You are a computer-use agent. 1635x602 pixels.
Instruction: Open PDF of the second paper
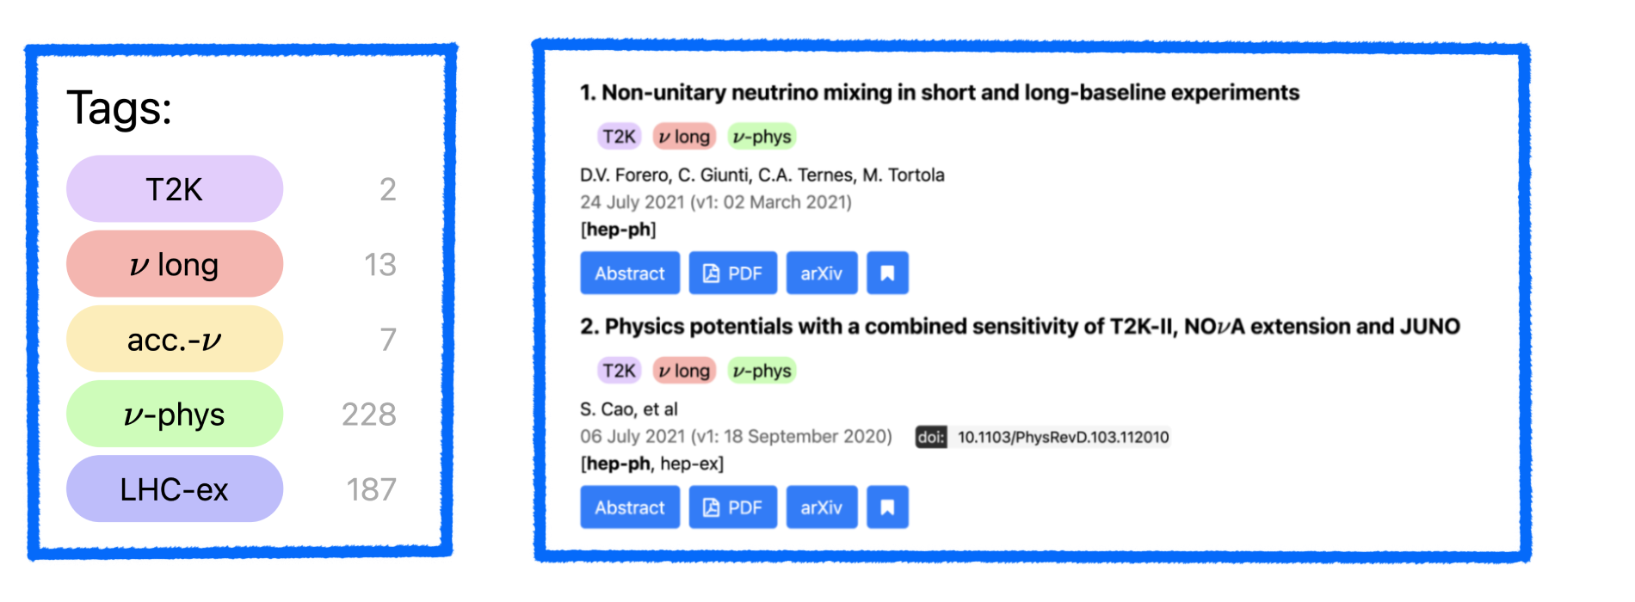[733, 507]
